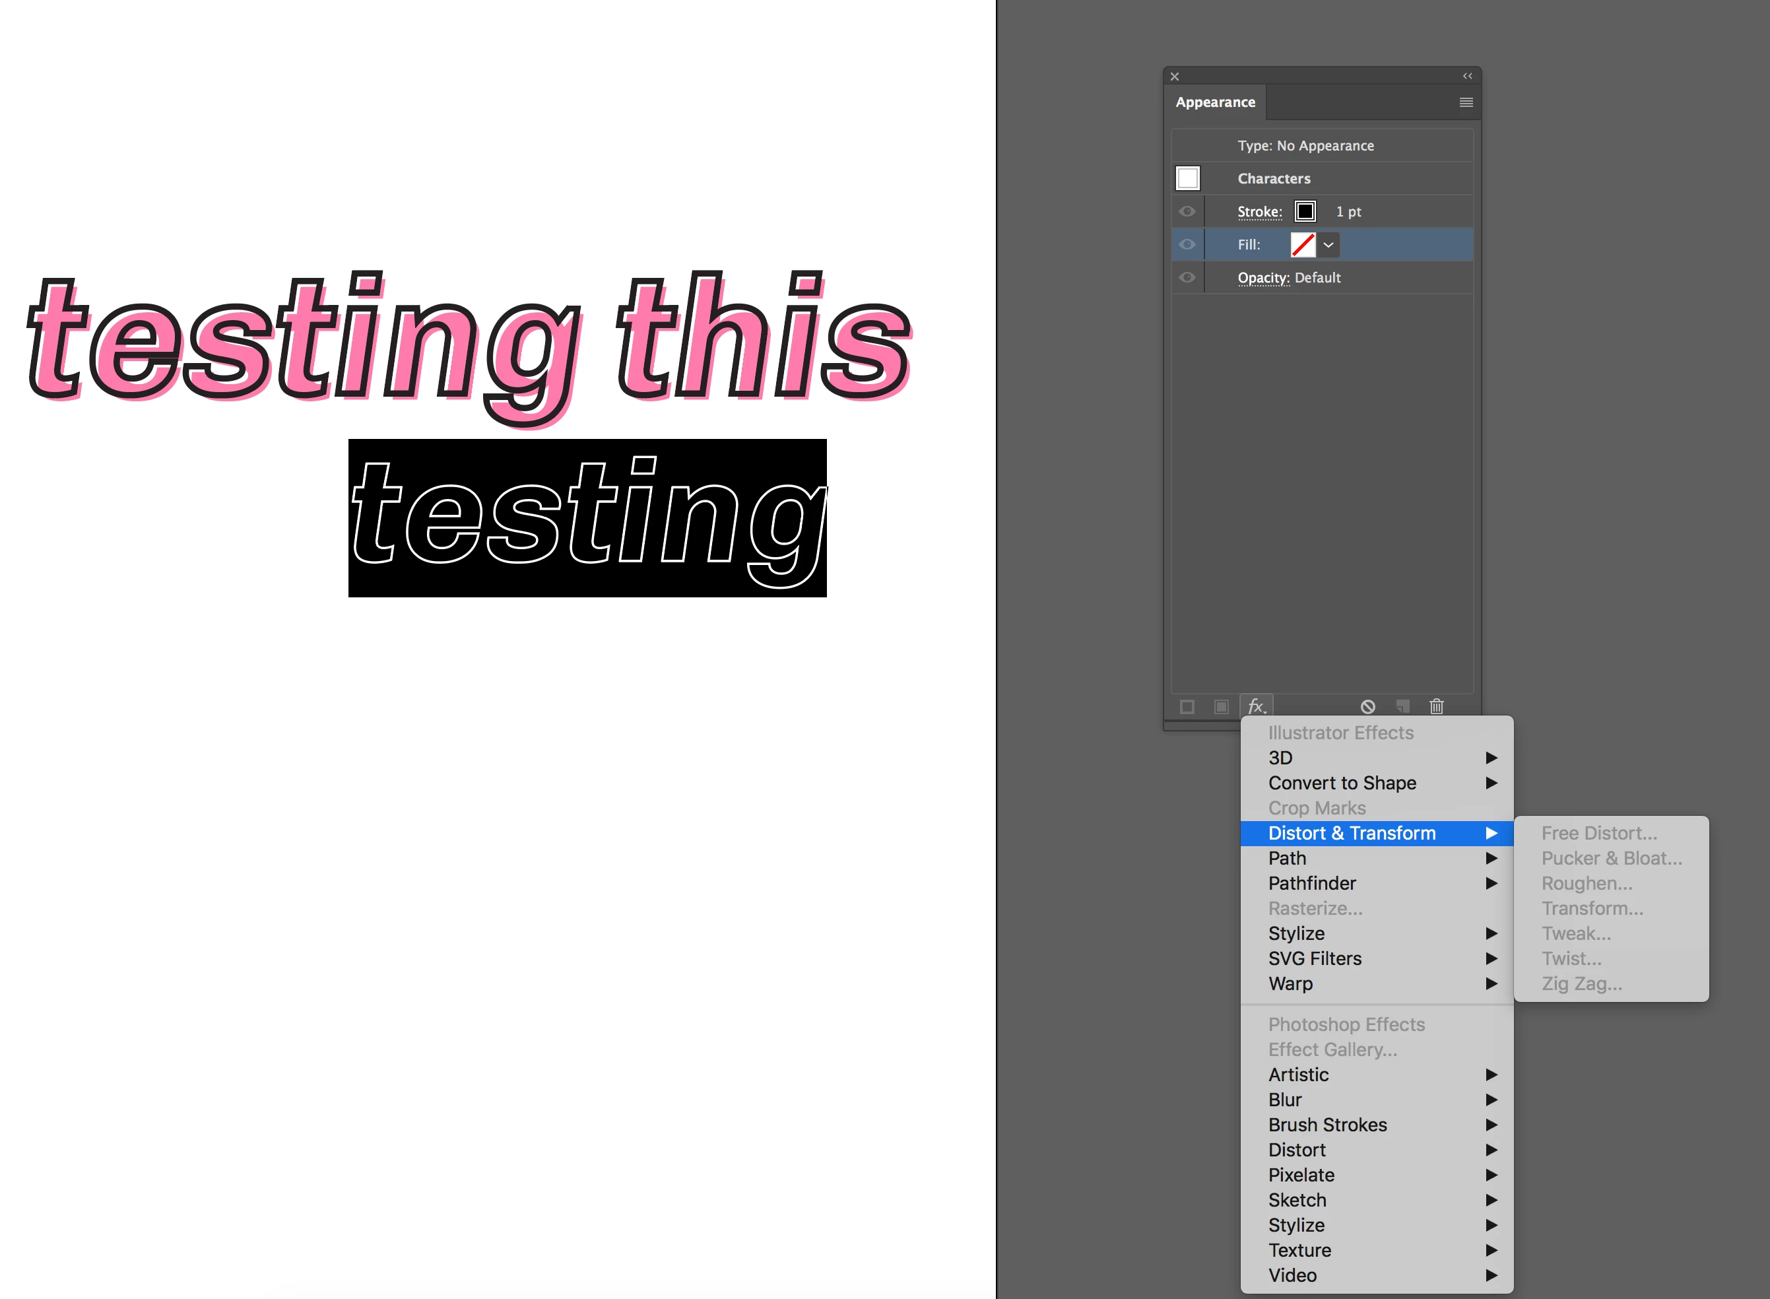1770x1299 pixels.
Task: Open the Appearance panel hamburger menu
Action: 1466,102
